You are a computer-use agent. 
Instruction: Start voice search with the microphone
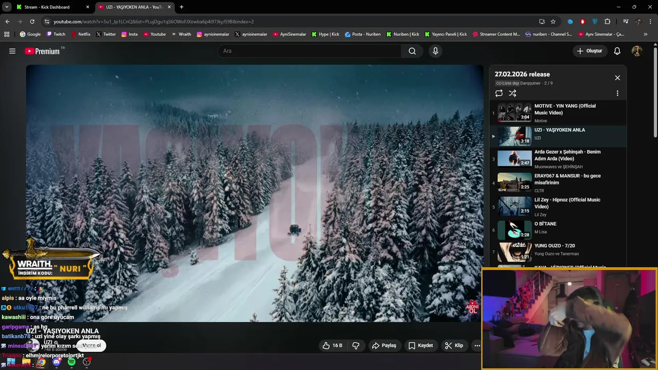point(435,51)
